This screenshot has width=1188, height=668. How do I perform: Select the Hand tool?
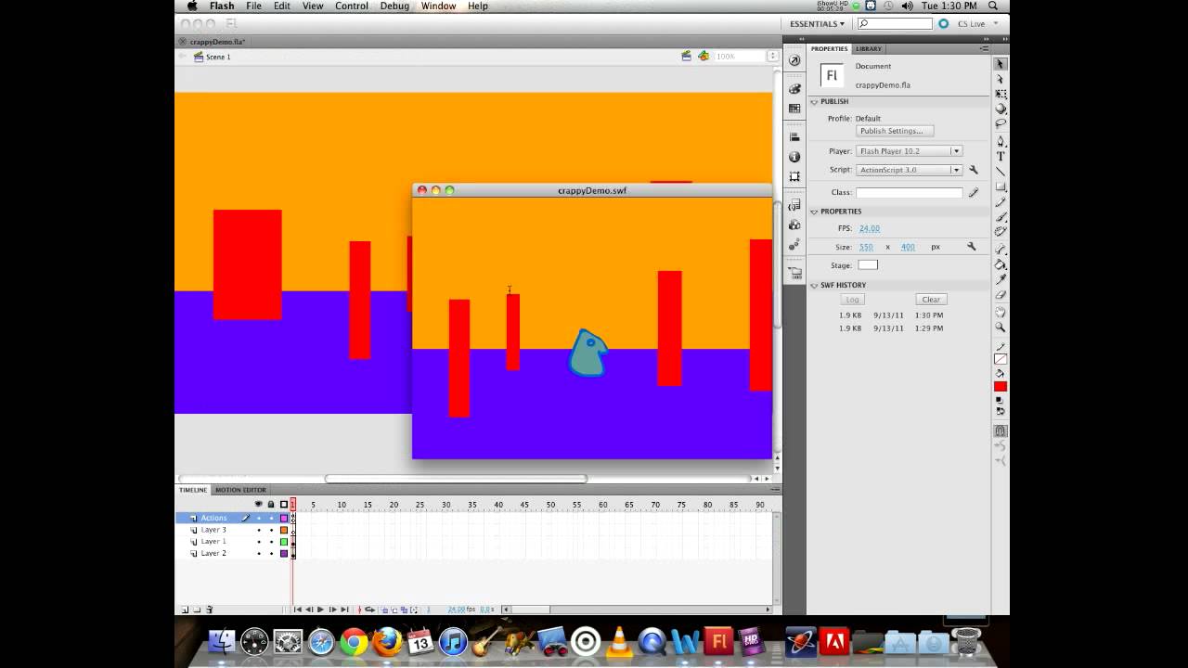coord(1001,312)
